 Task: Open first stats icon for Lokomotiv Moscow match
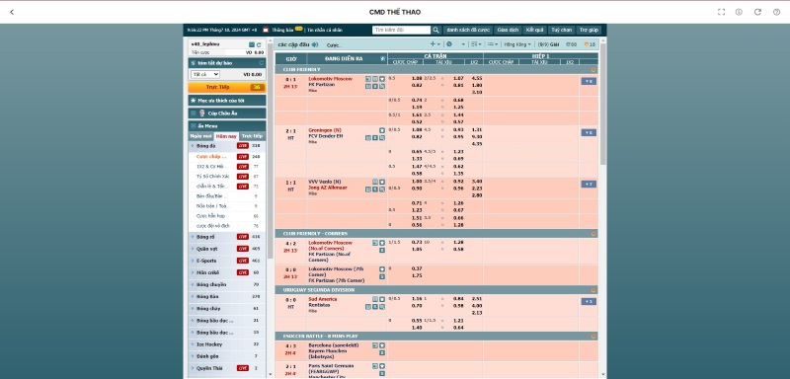(367, 79)
